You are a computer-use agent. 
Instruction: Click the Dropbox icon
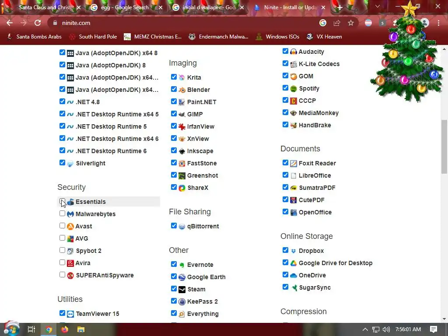pyautogui.click(x=294, y=251)
